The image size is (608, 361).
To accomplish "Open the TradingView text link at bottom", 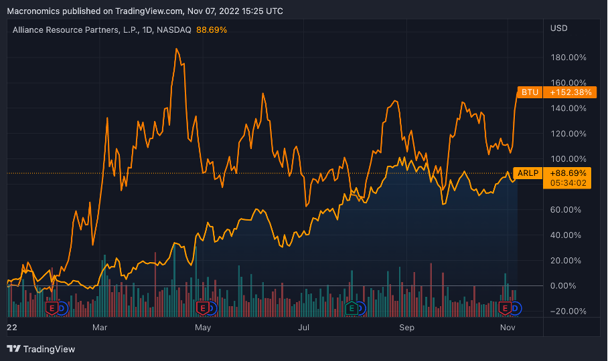I will (x=49, y=349).
